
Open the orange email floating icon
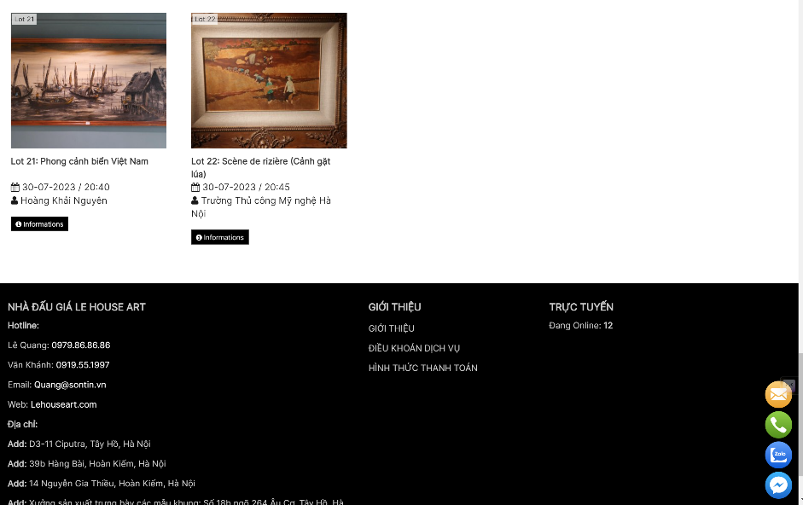coord(778,394)
